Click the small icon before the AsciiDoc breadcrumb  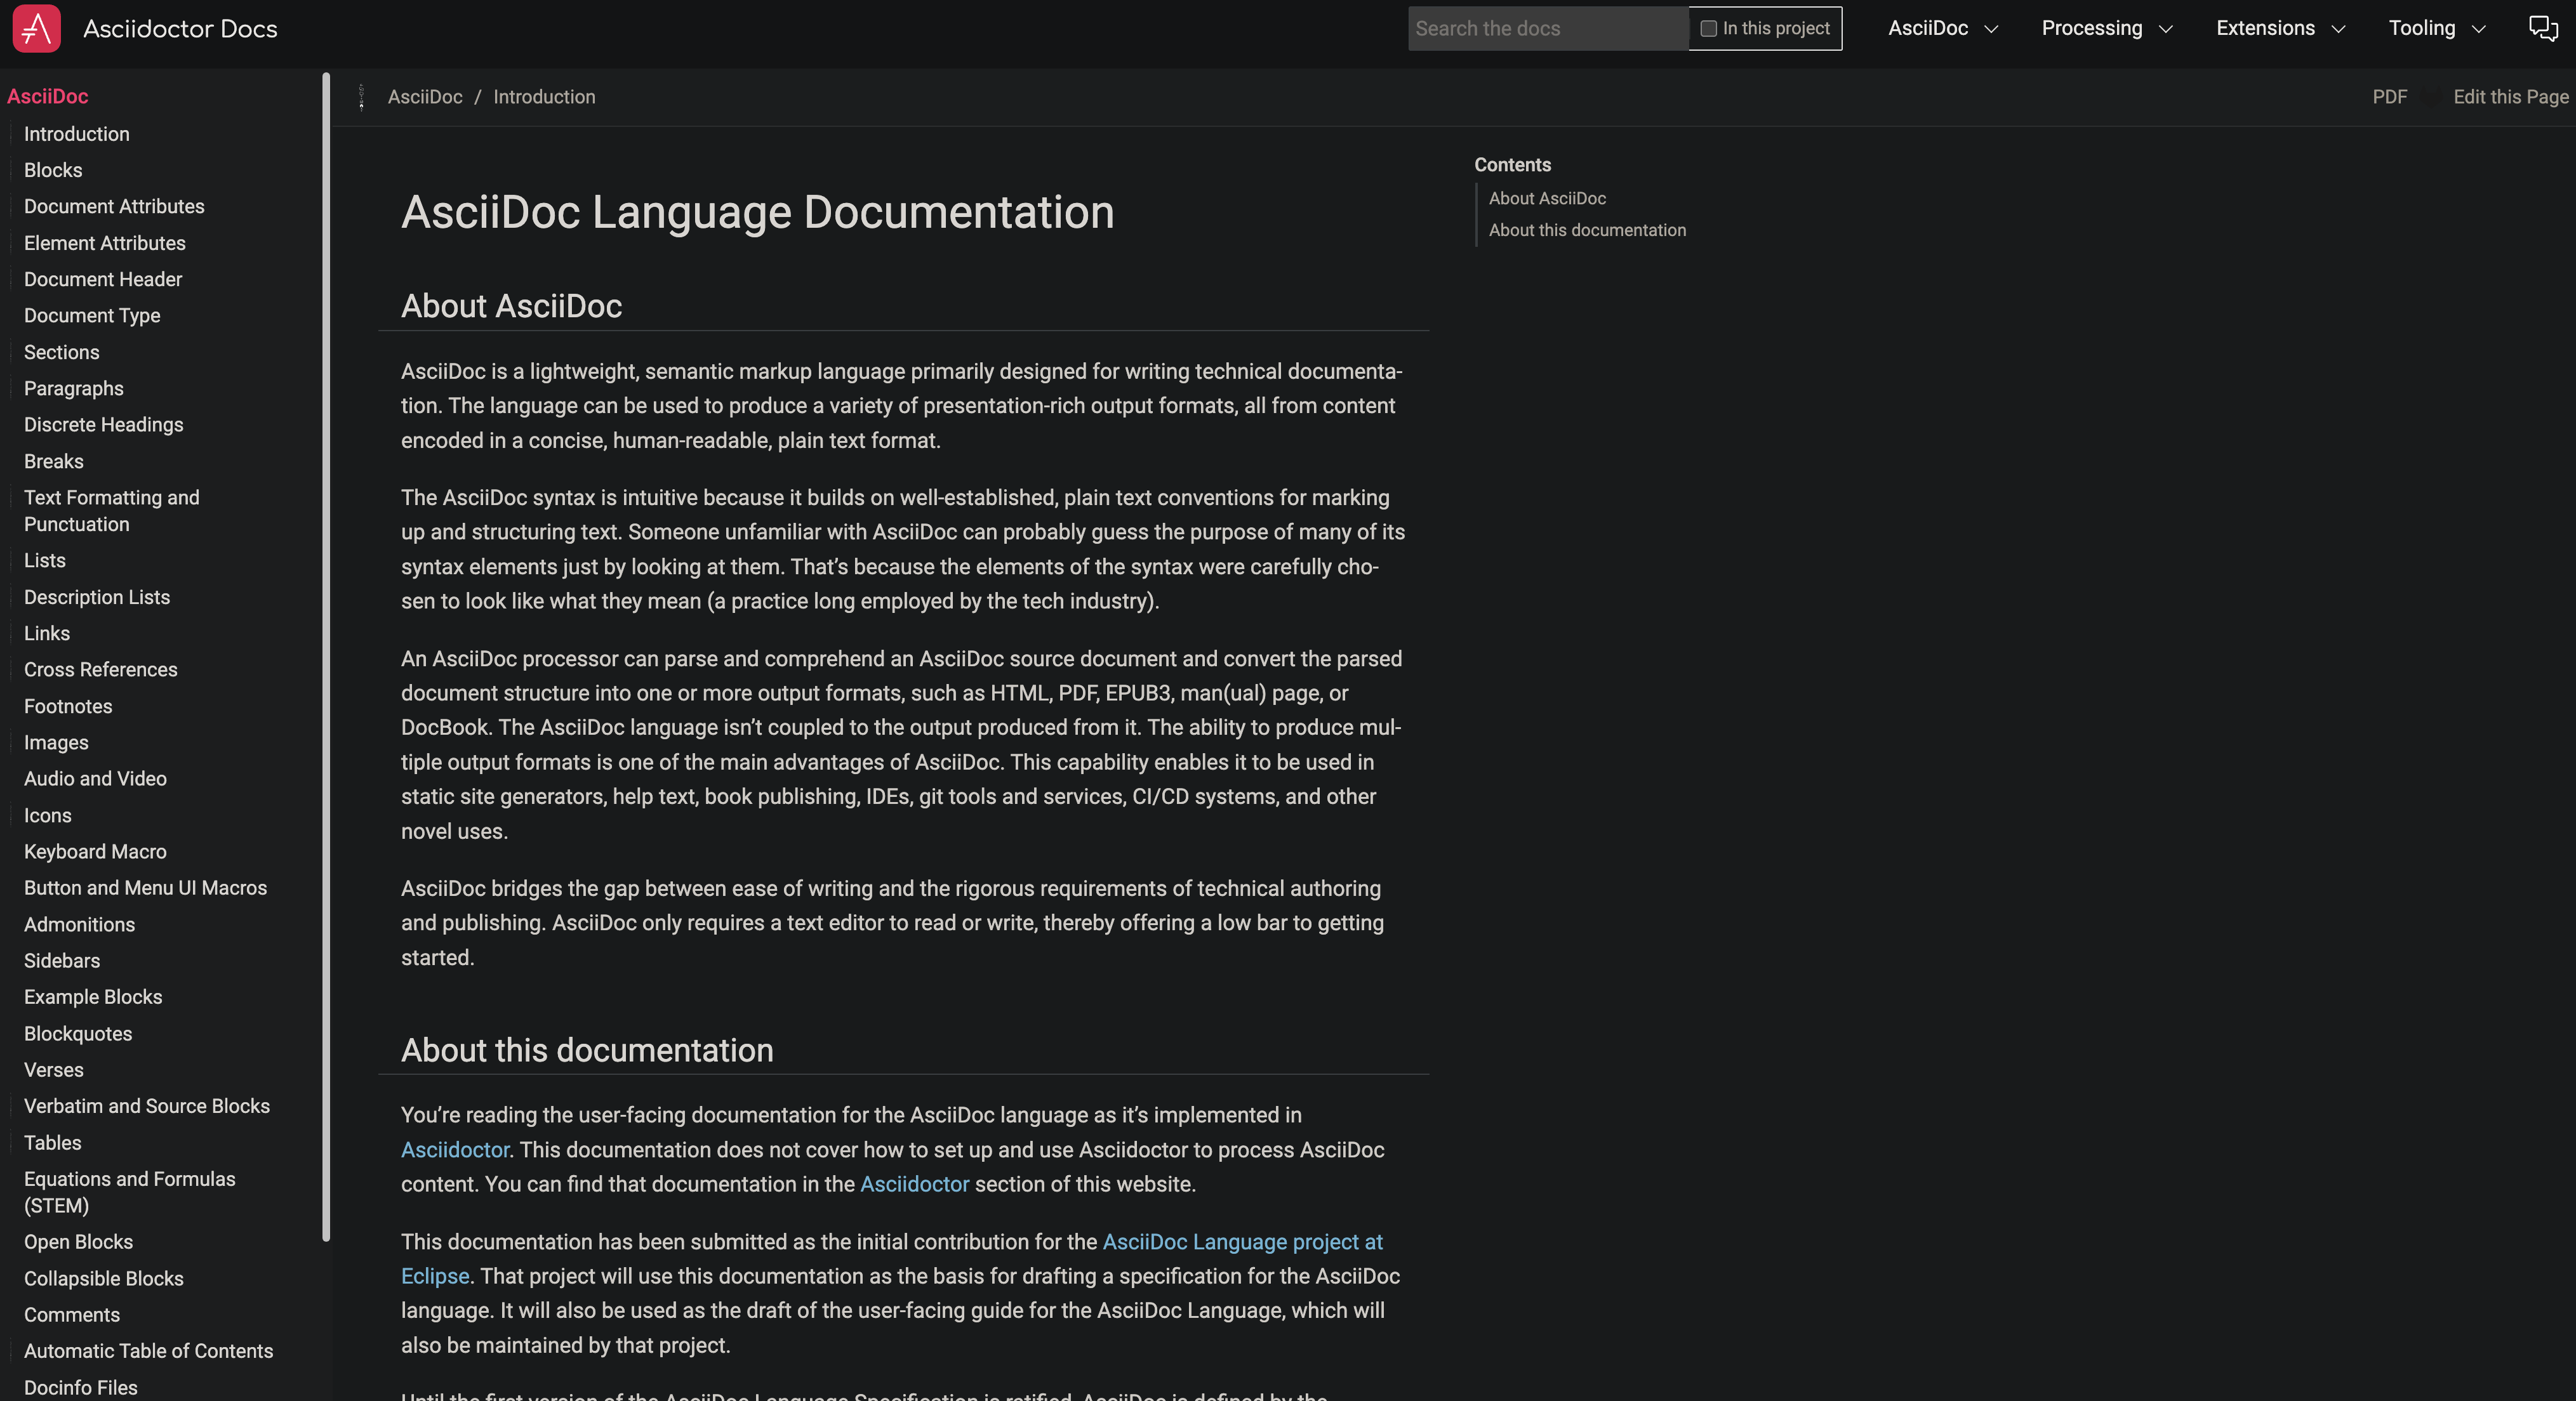click(361, 97)
